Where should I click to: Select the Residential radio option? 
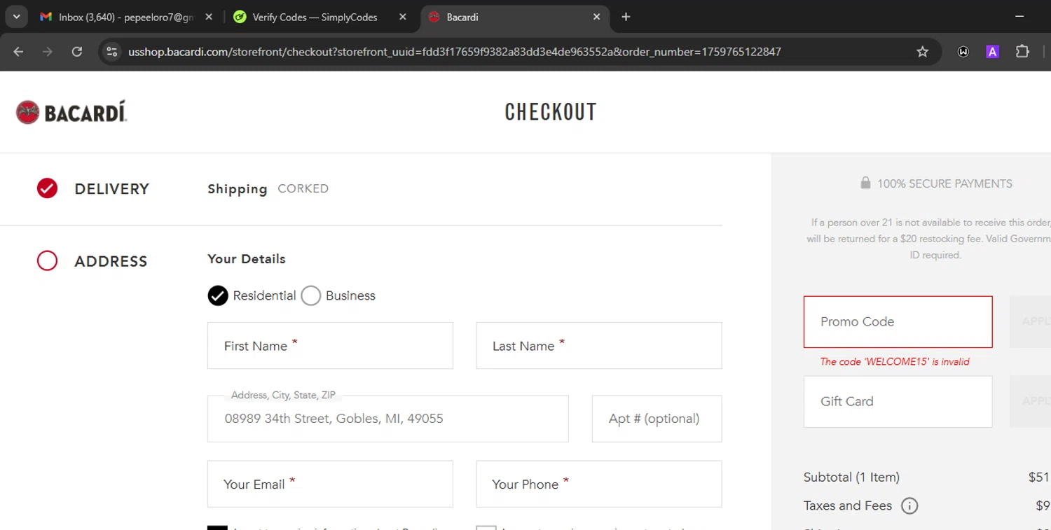click(218, 295)
